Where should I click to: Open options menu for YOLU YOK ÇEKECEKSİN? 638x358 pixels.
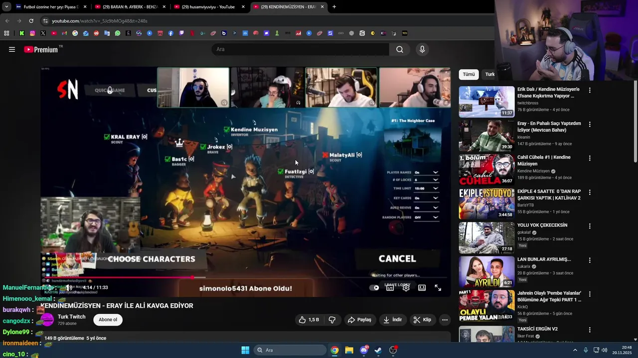(x=590, y=226)
